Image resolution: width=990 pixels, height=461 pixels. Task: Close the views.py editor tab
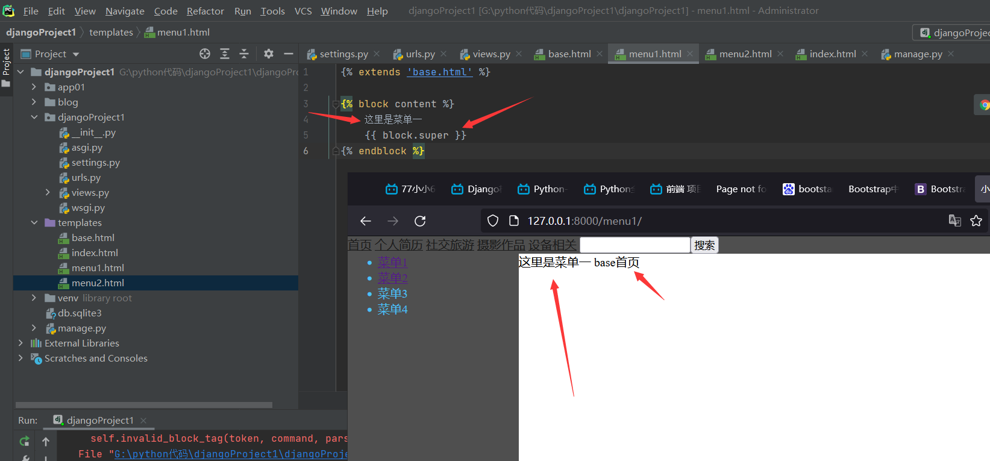point(519,54)
